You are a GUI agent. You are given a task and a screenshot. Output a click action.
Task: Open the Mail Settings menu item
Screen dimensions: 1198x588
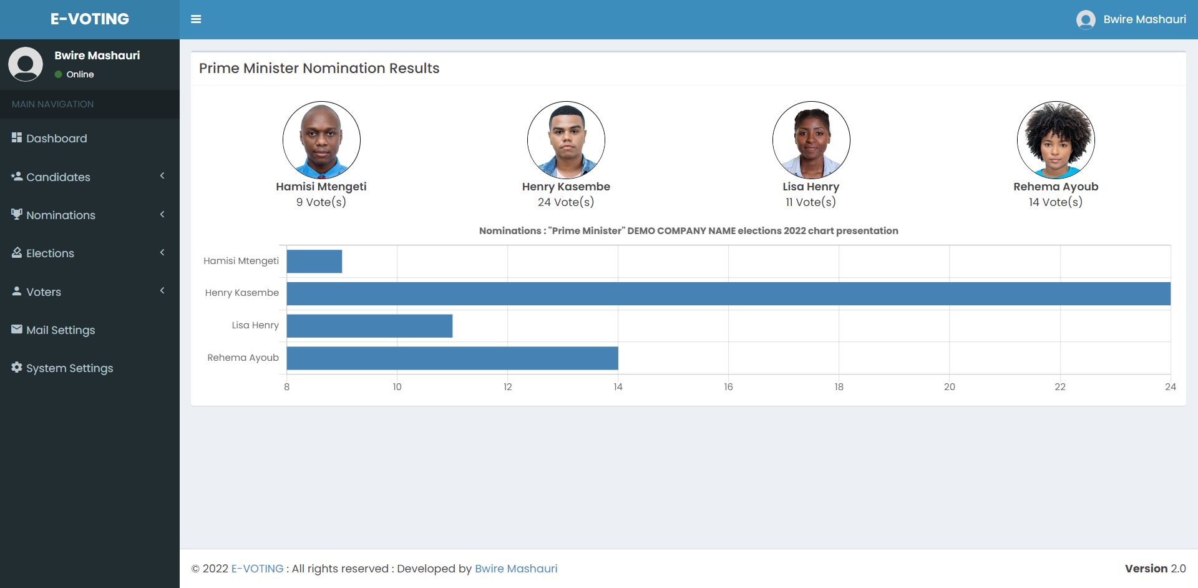tap(61, 330)
